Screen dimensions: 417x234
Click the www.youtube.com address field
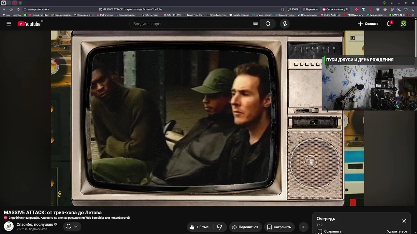(x=38, y=9)
